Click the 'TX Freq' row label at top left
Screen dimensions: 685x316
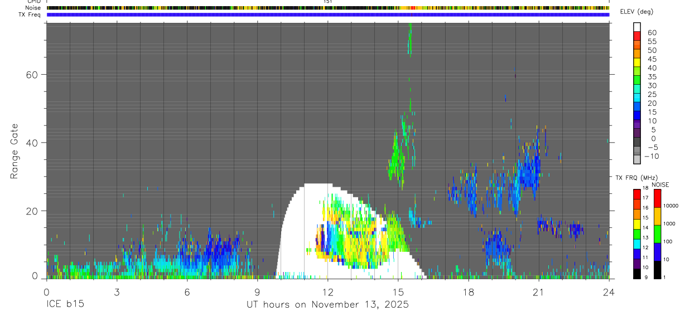pos(30,14)
